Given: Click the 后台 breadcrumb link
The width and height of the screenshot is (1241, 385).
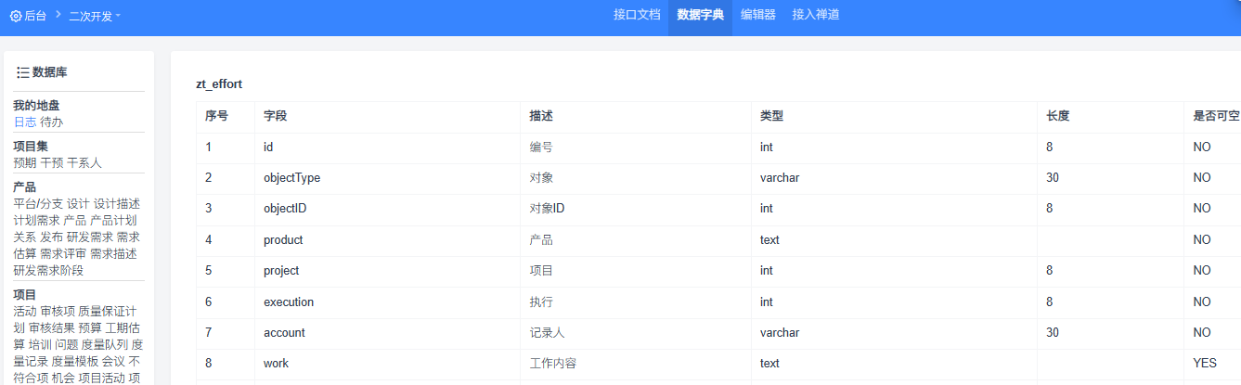Looking at the screenshot, I should pos(35,16).
